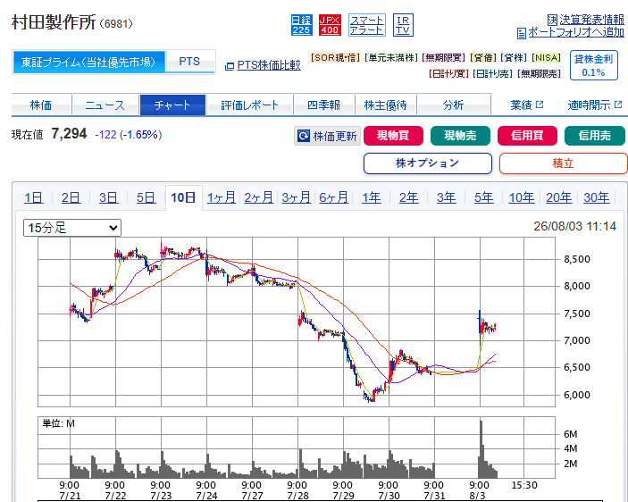This screenshot has width=628, height=502.
Task: Click the -122 (-1.65%) change text
Action: tap(128, 135)
